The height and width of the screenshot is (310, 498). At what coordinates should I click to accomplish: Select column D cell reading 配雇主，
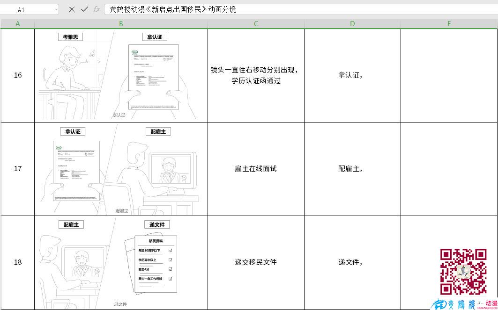pyautogui.click(x=353, y=169)
